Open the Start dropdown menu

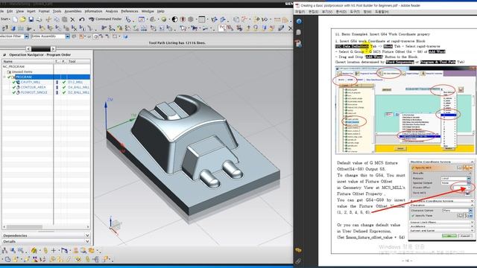[5, 19]
